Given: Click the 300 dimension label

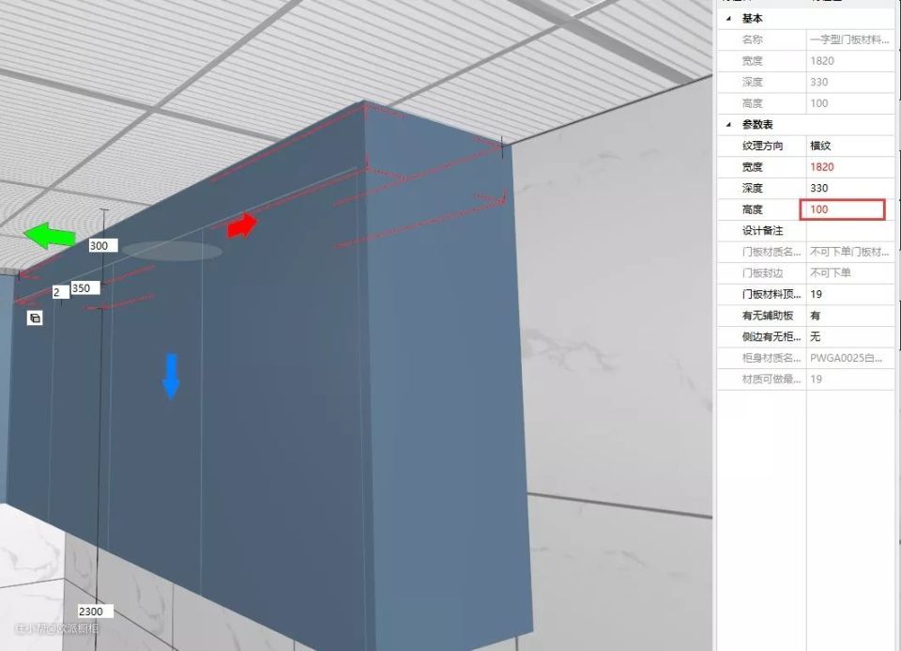Looking at the screenshot, I should 99,246.
